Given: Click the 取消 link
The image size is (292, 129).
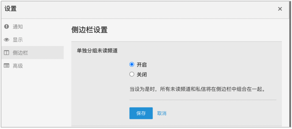Looking at the screenshot, I should tap(162, 113).
